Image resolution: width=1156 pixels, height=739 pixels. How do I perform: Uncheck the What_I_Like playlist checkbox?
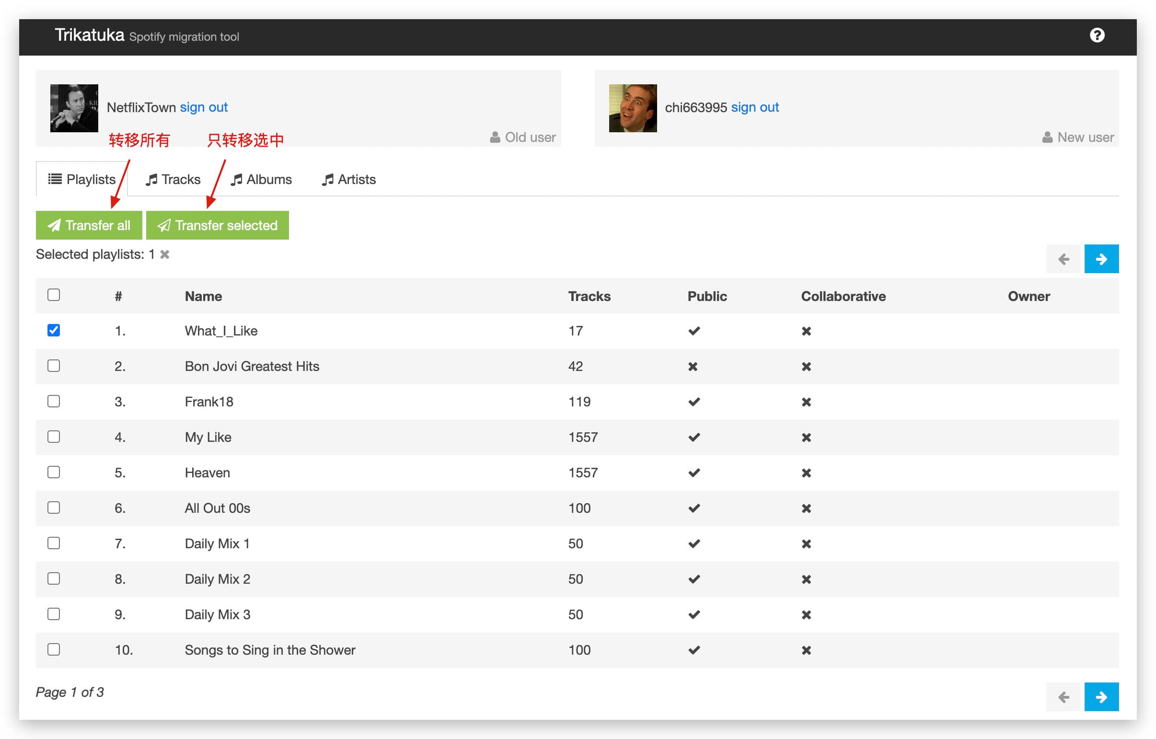[x=54, y=330]
